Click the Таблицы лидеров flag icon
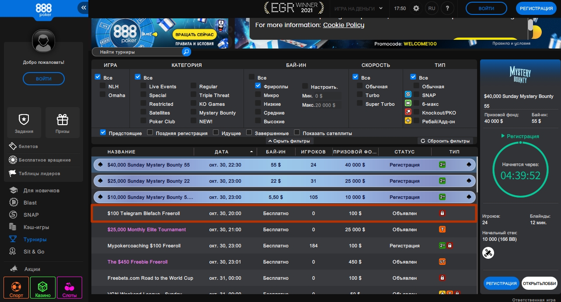This screenshot has width=561, height=302. pos(12,173)
